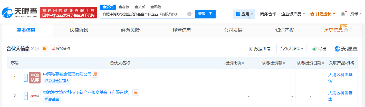Open the 企业级产品 dropdown
Image resolution: width=365 pixels, height=107 pixels.
293,14
